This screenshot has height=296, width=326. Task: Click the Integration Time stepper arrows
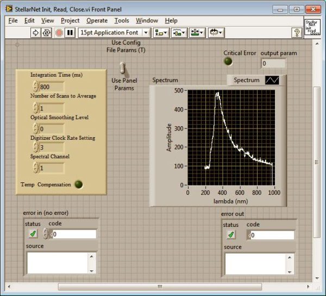tap(36, 86)
